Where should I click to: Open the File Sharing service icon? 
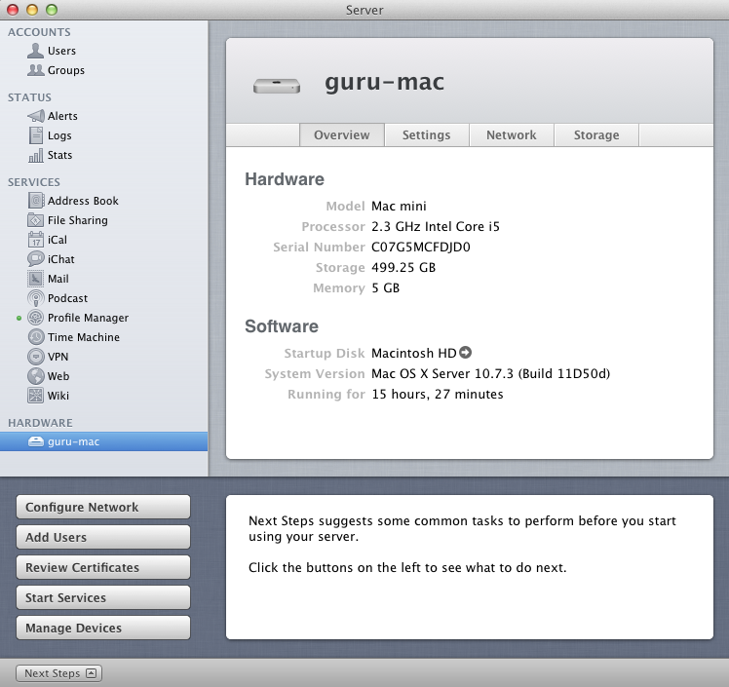click(x=36, y=220)
